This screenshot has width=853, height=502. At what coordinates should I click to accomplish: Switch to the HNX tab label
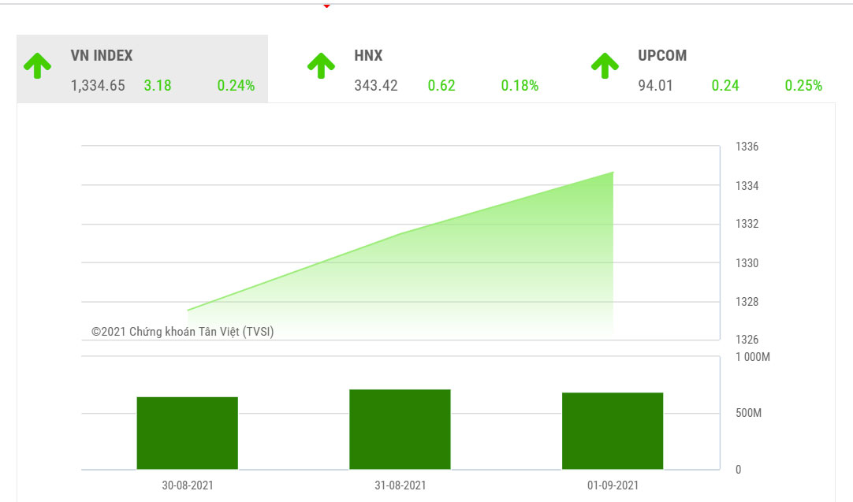(x=368, y=56)
